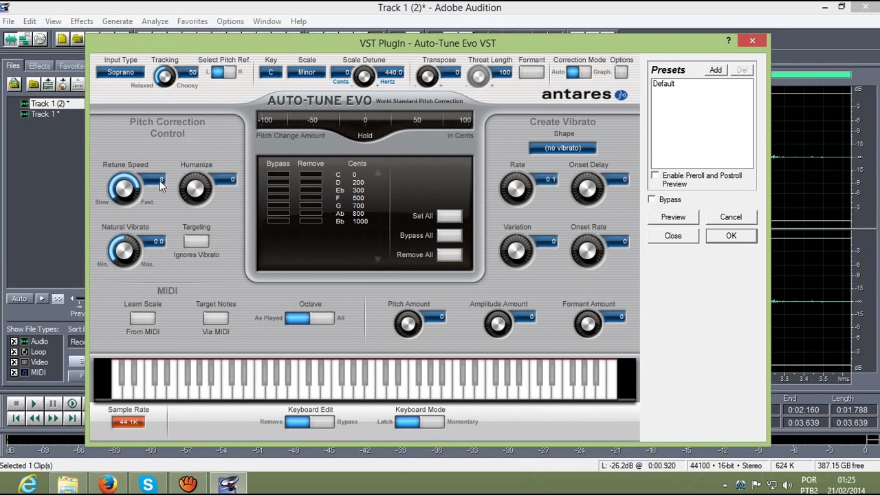The width and height of the screenshot is (880, 495).
Task: Click the Cancel button
Action: (731, 217)
